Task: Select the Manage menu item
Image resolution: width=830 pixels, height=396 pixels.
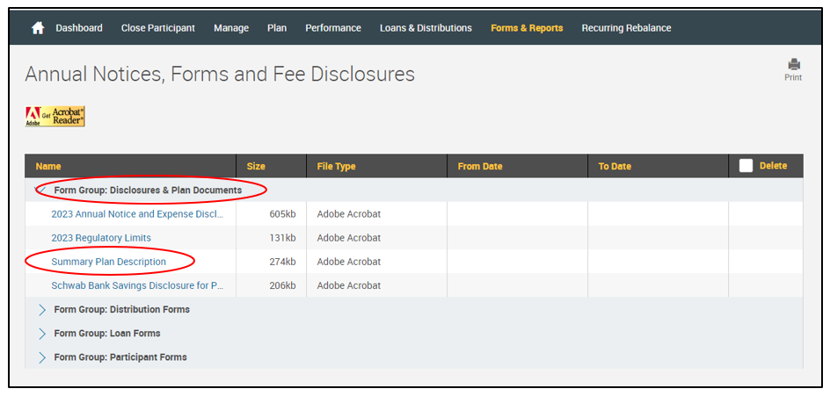Action: 231,28
